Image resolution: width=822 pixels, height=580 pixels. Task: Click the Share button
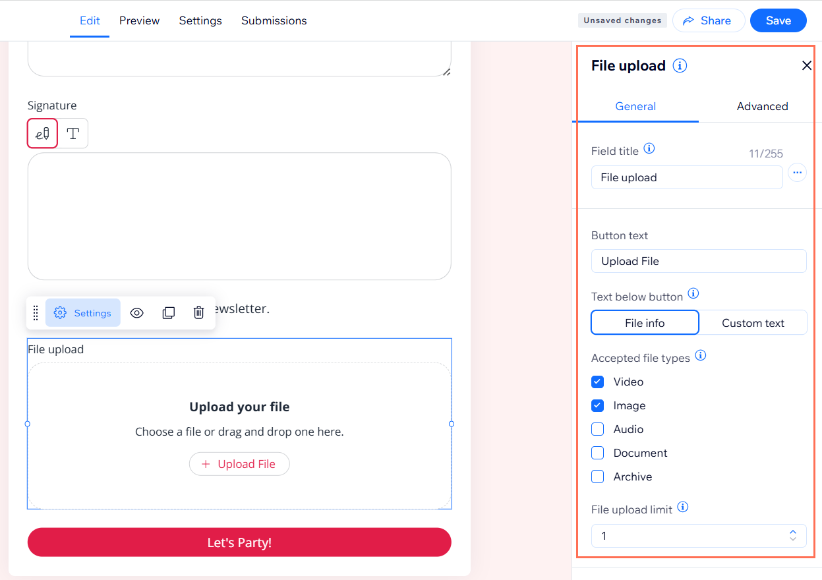tap(708, 20)
